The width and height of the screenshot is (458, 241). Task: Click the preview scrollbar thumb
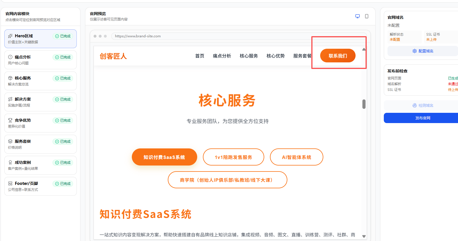(364, 104)
